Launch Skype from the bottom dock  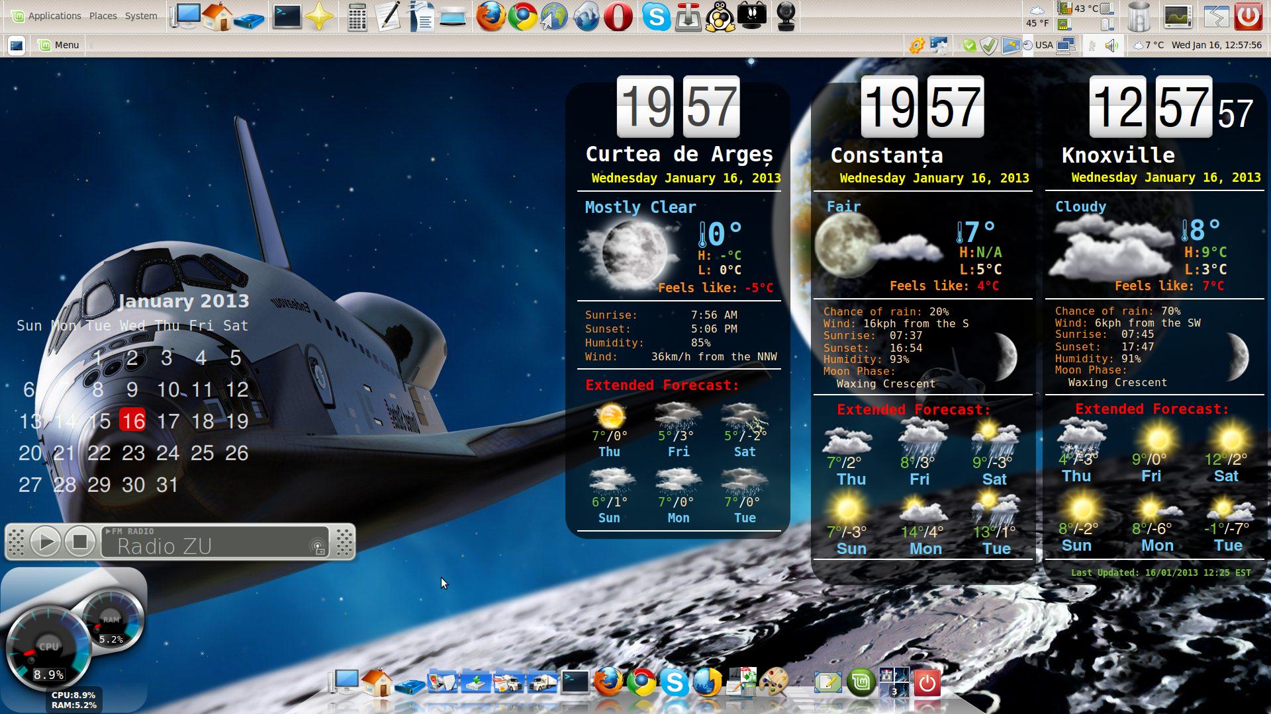[x=674, y=682]
